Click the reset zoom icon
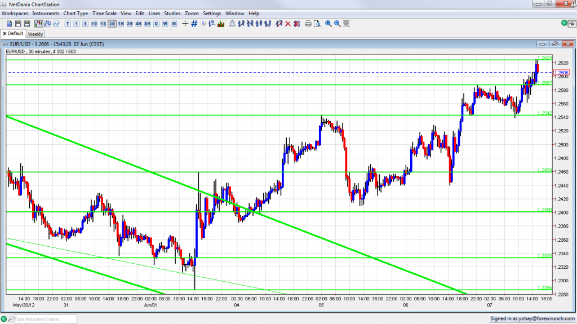 347,24
